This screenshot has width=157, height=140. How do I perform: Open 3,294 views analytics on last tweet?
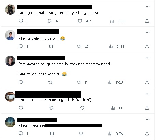click(110, 134)
